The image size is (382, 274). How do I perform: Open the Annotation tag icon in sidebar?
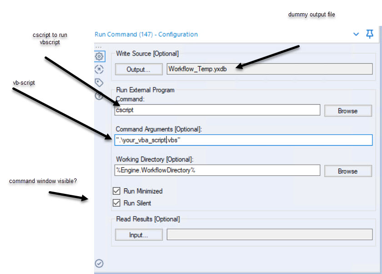click(x=99, y=82)
